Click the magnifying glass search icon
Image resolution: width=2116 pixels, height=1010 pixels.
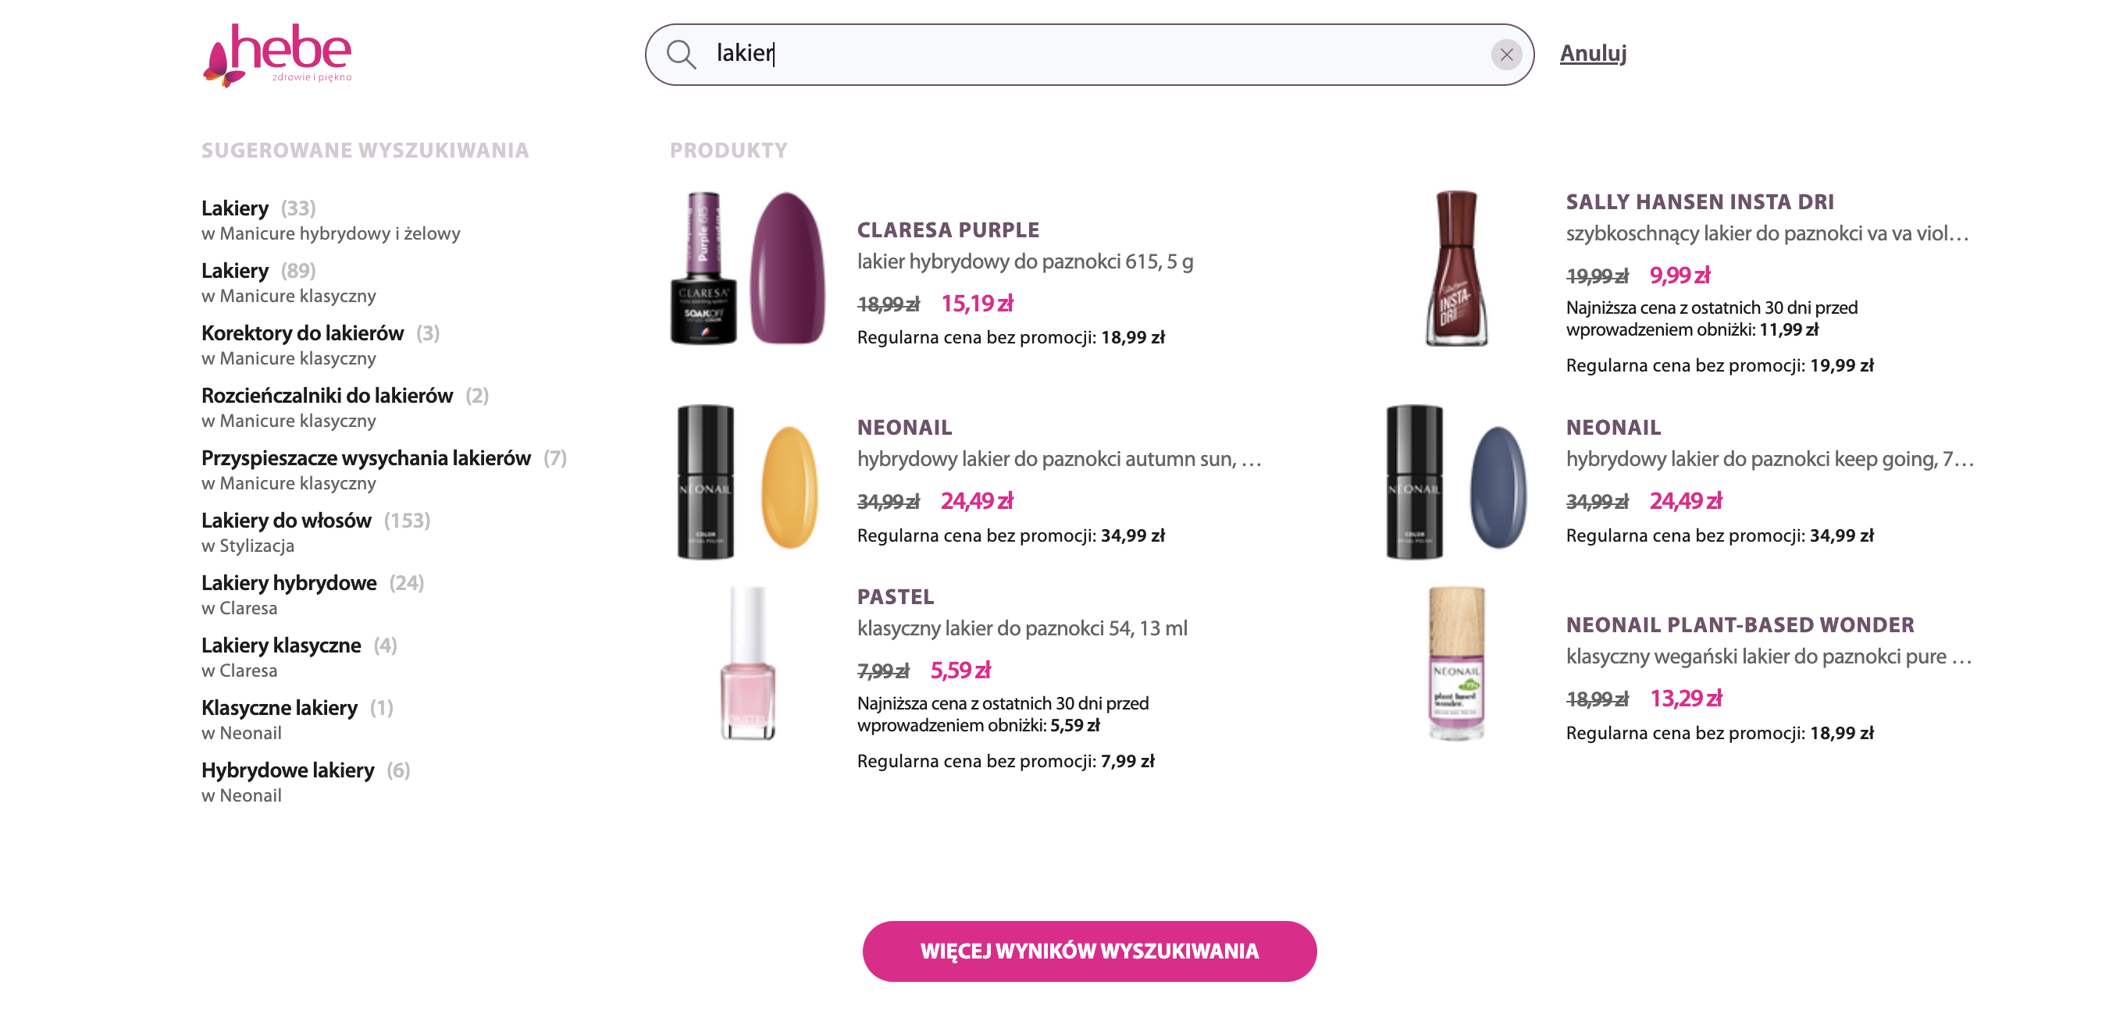click(680, 54)
